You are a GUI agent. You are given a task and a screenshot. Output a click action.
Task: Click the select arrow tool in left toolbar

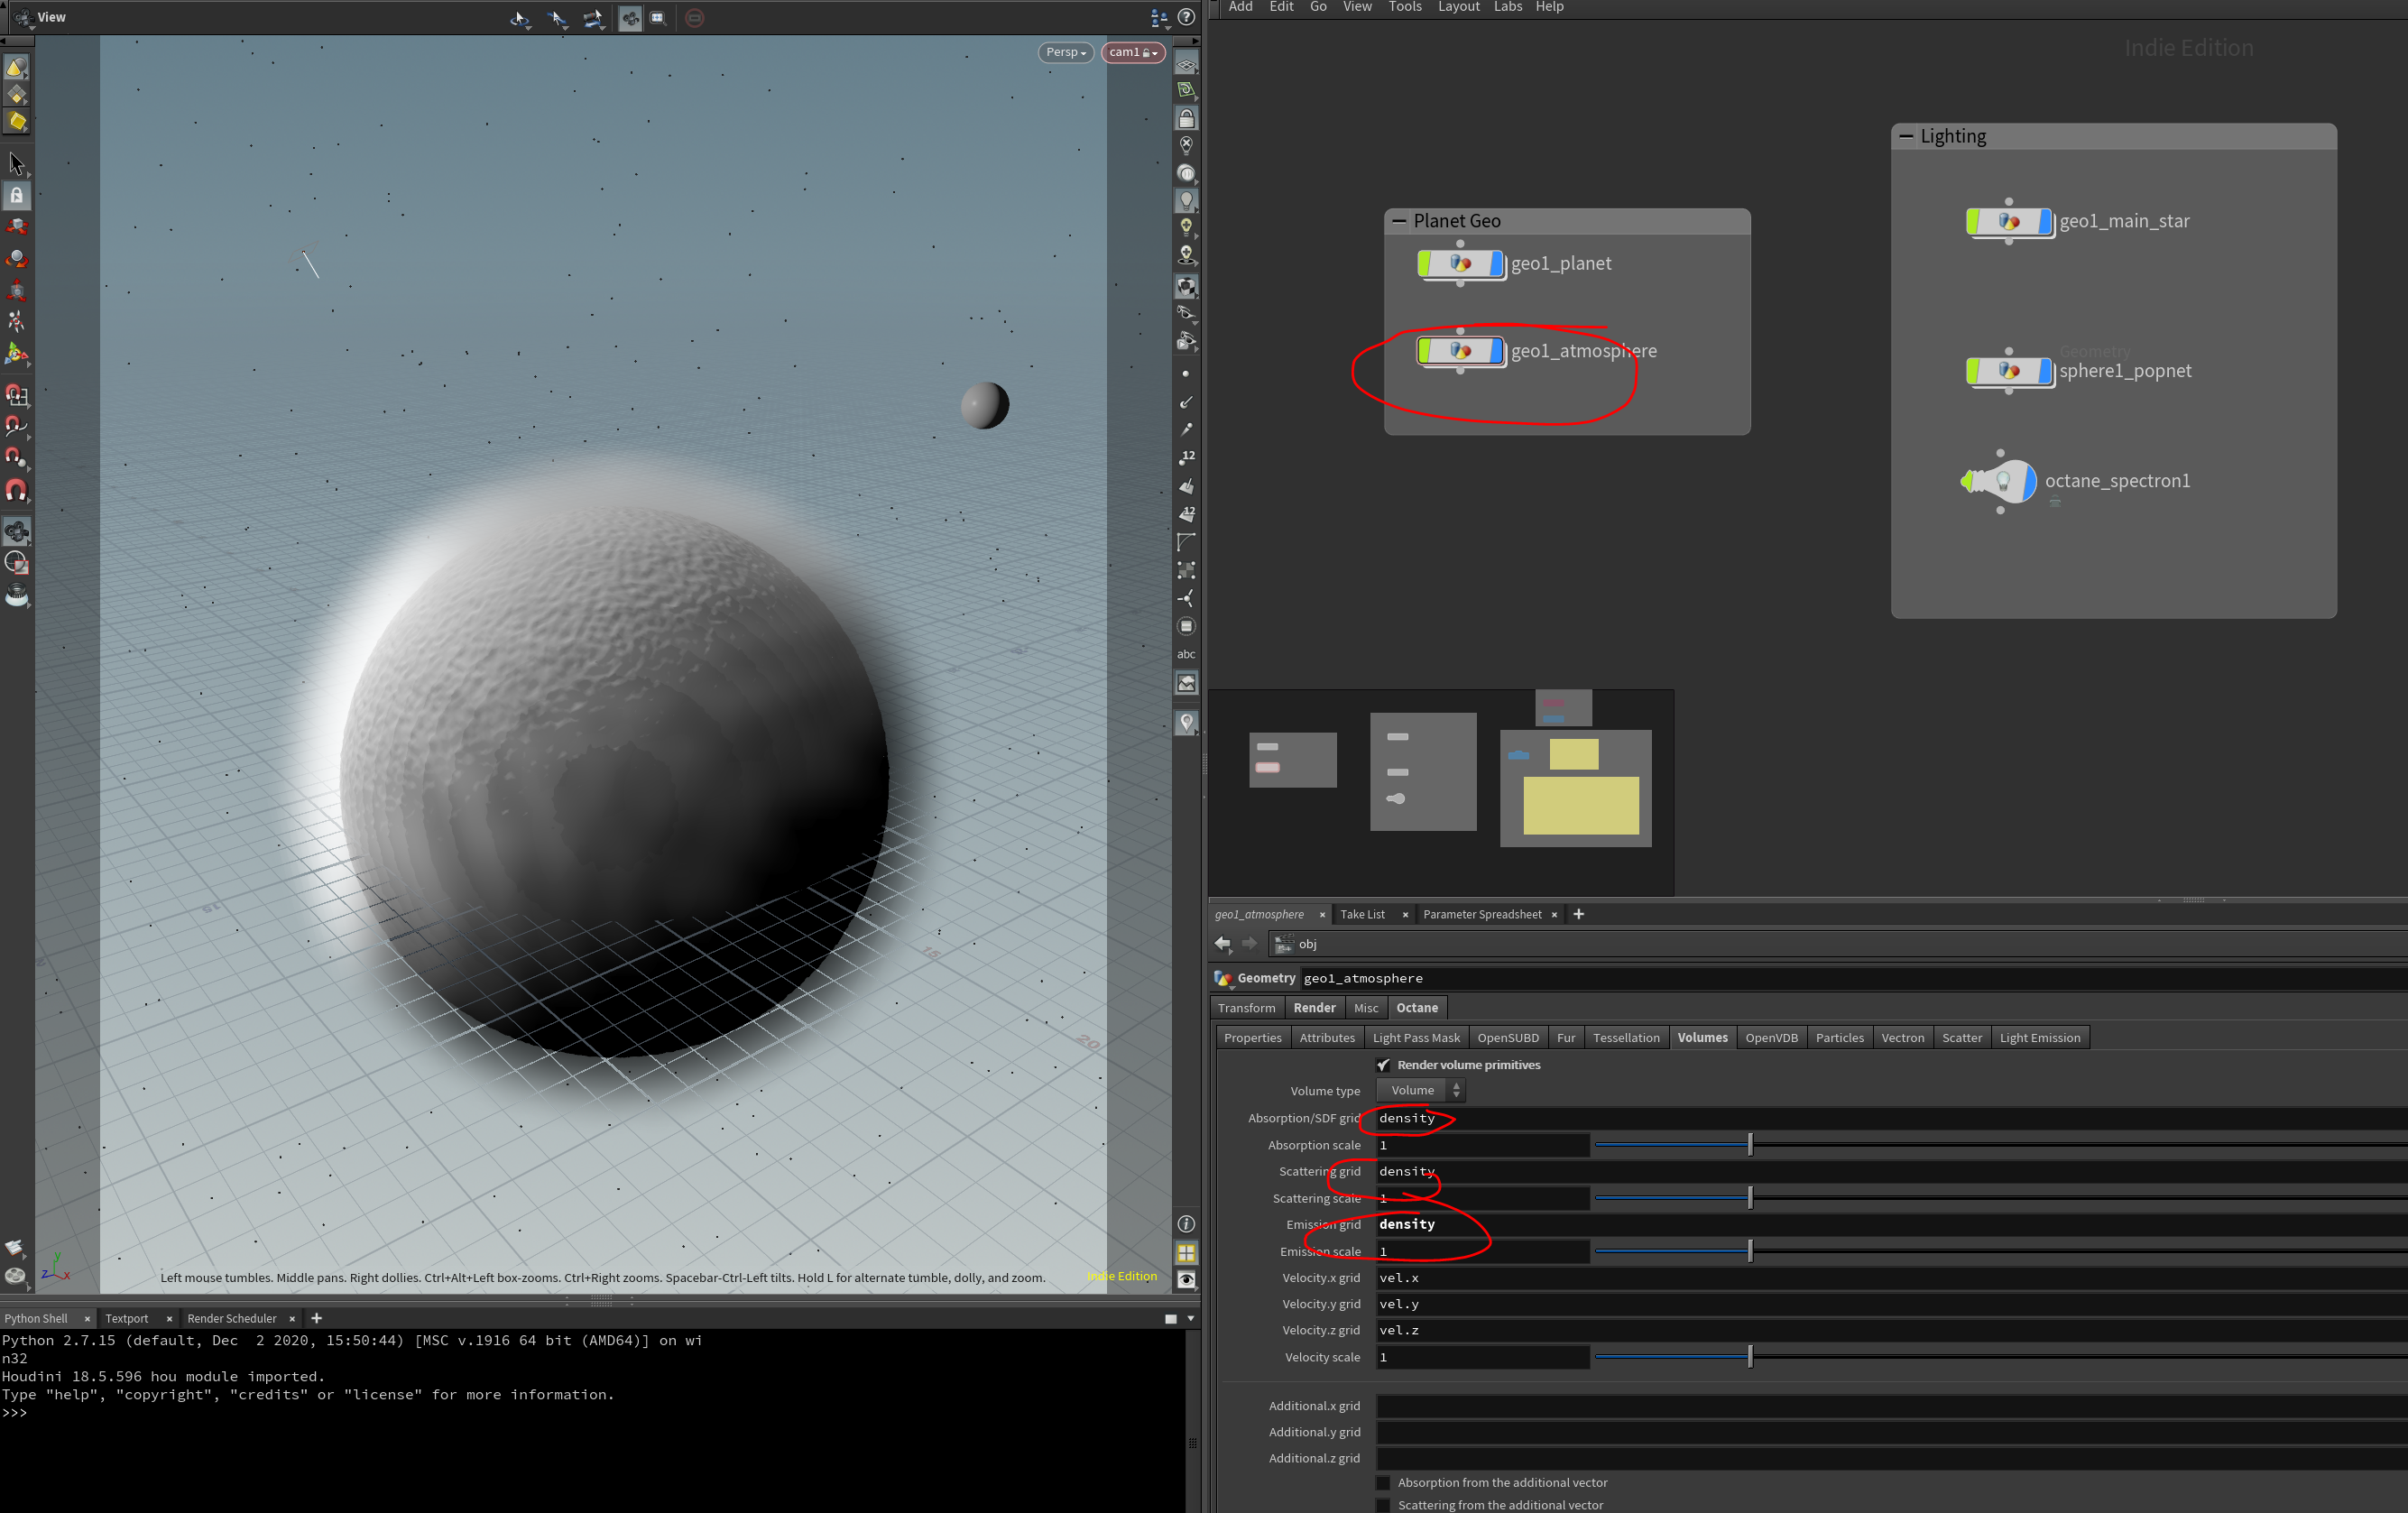click(x=16, y=163)
